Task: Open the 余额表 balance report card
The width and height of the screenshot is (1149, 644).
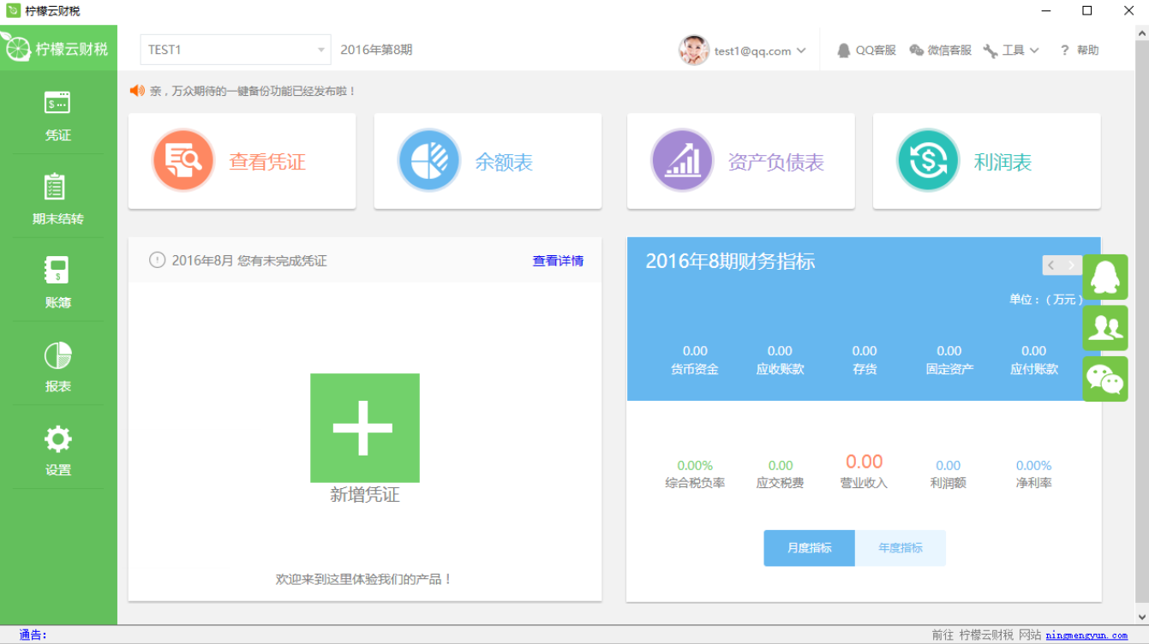Action: click(x=486, y=161)
